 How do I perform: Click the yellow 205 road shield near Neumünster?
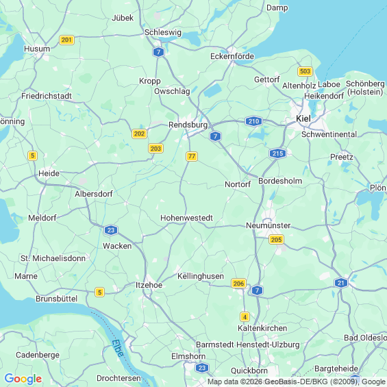point(276,240)
